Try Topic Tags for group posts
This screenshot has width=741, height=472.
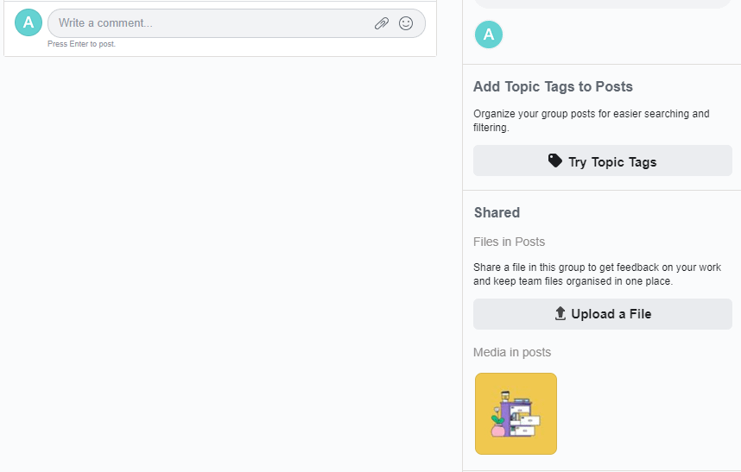[x=603, y=161]
